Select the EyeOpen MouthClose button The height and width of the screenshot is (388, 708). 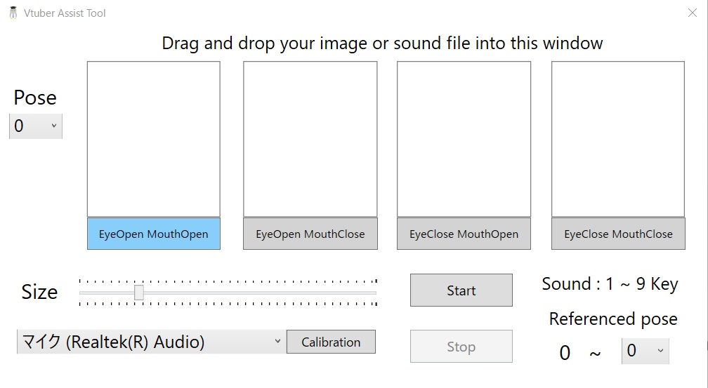click(310, 234)
